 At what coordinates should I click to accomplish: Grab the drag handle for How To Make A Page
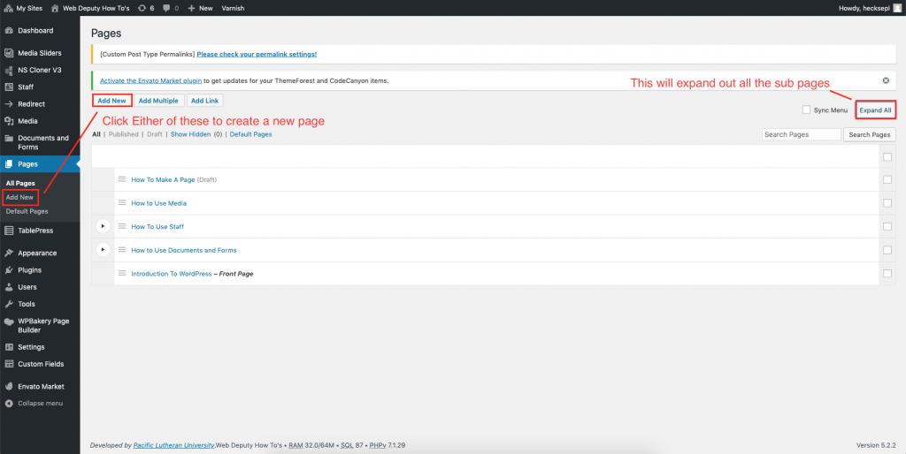click(122, 179)
